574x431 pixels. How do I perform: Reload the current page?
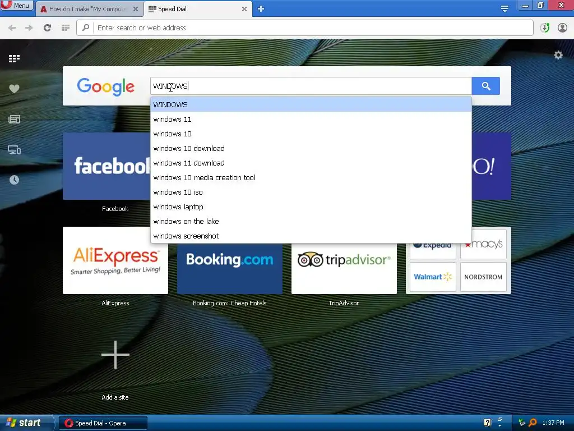point(47,28)
